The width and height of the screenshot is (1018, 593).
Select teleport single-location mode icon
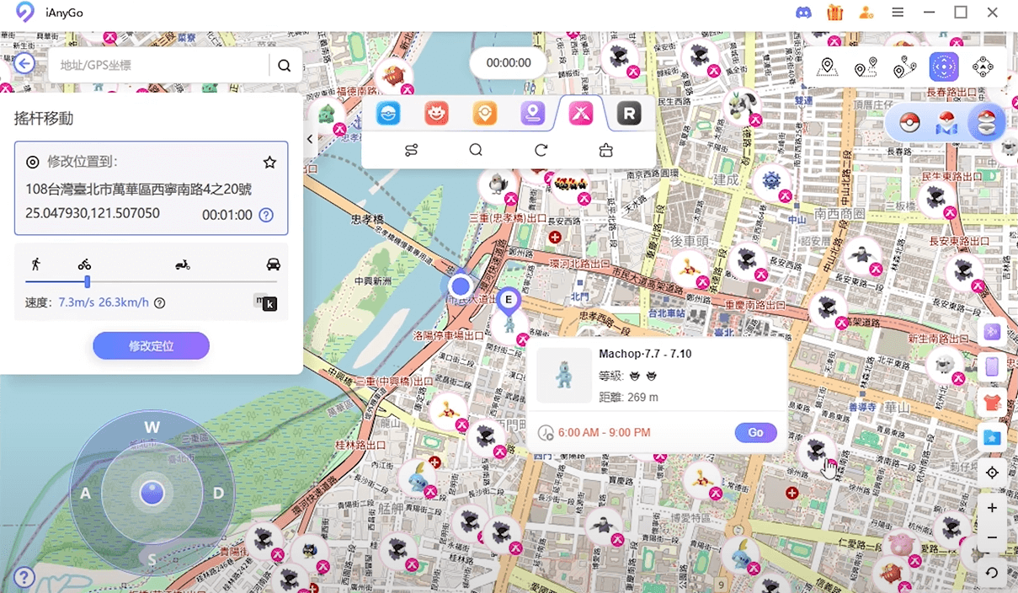(x=827, y=67)
